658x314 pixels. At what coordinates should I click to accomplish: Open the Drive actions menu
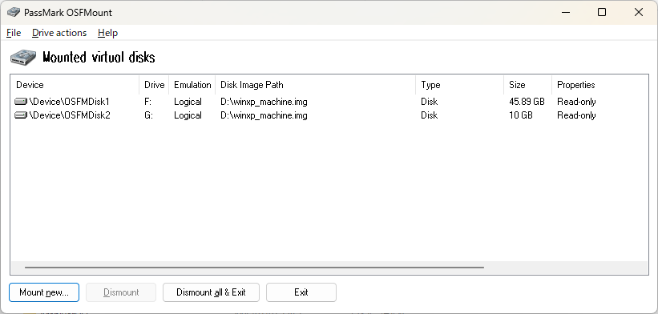click(x=59, y=33)
